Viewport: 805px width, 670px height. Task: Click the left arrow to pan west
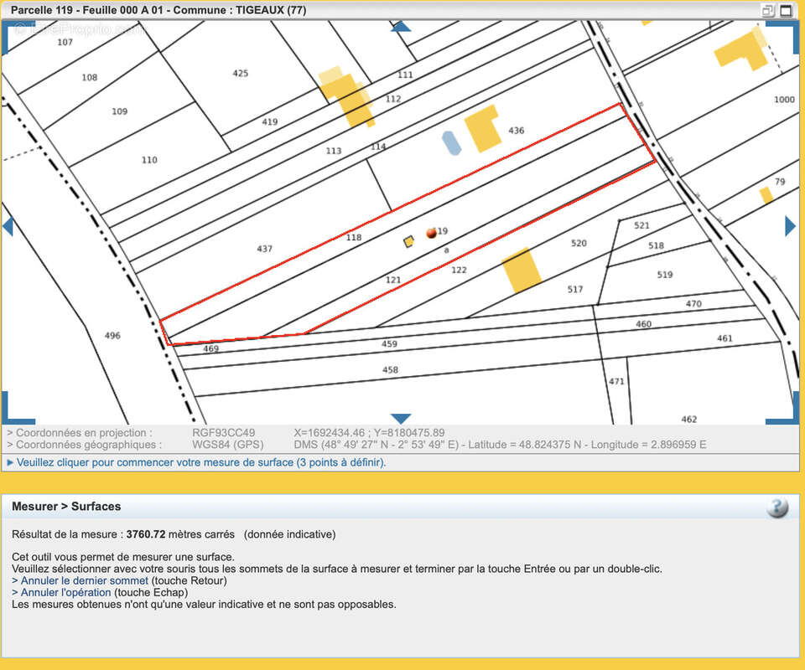point(8,226)
